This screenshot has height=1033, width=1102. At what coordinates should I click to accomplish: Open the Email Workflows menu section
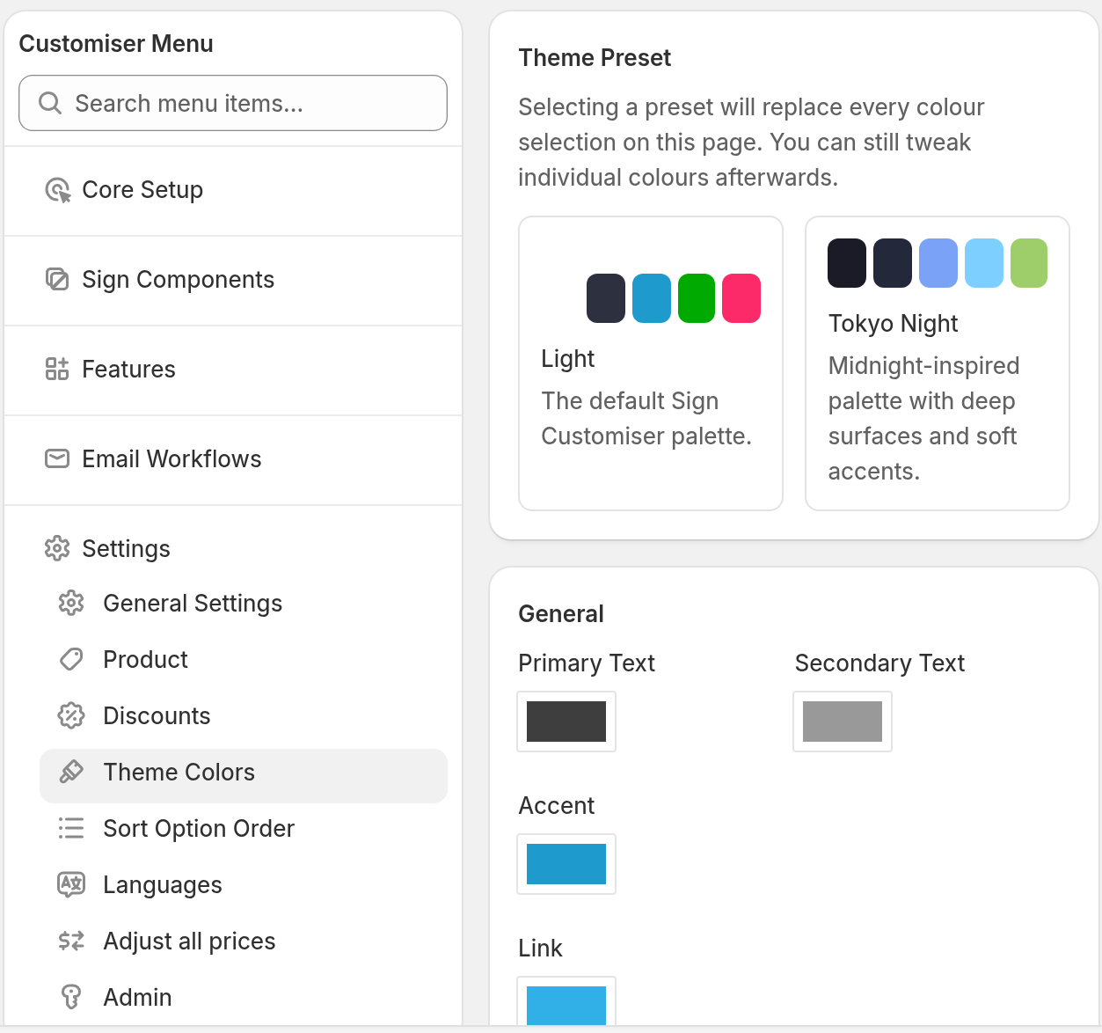pyautogui.click(x=233, y=460)
